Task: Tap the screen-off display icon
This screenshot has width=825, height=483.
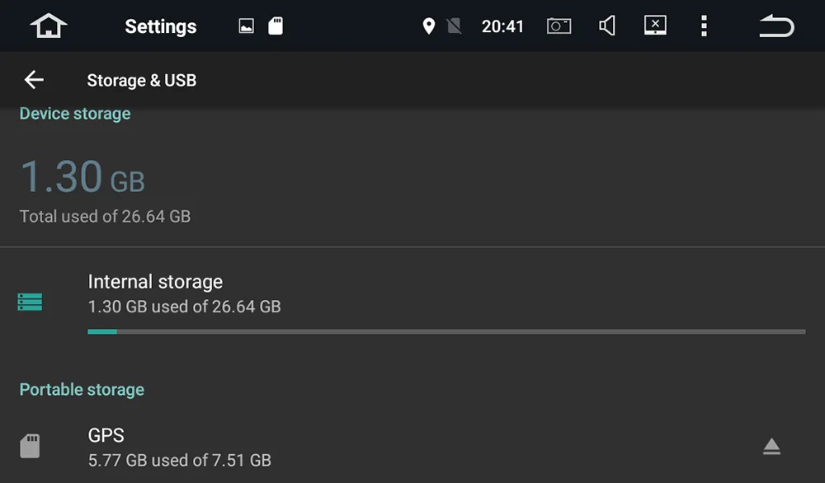Action: 655,26
